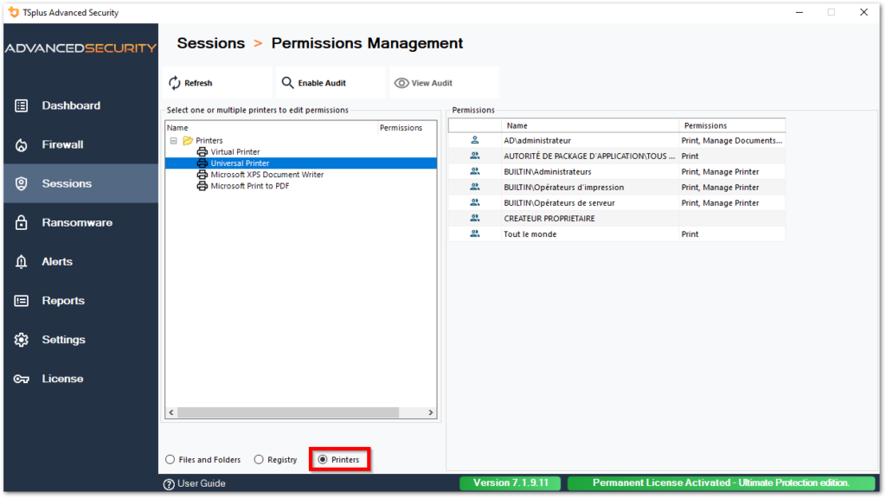The image size is (886, 498).
Task: Click the eye icon on View Audit
Action: 401,82
